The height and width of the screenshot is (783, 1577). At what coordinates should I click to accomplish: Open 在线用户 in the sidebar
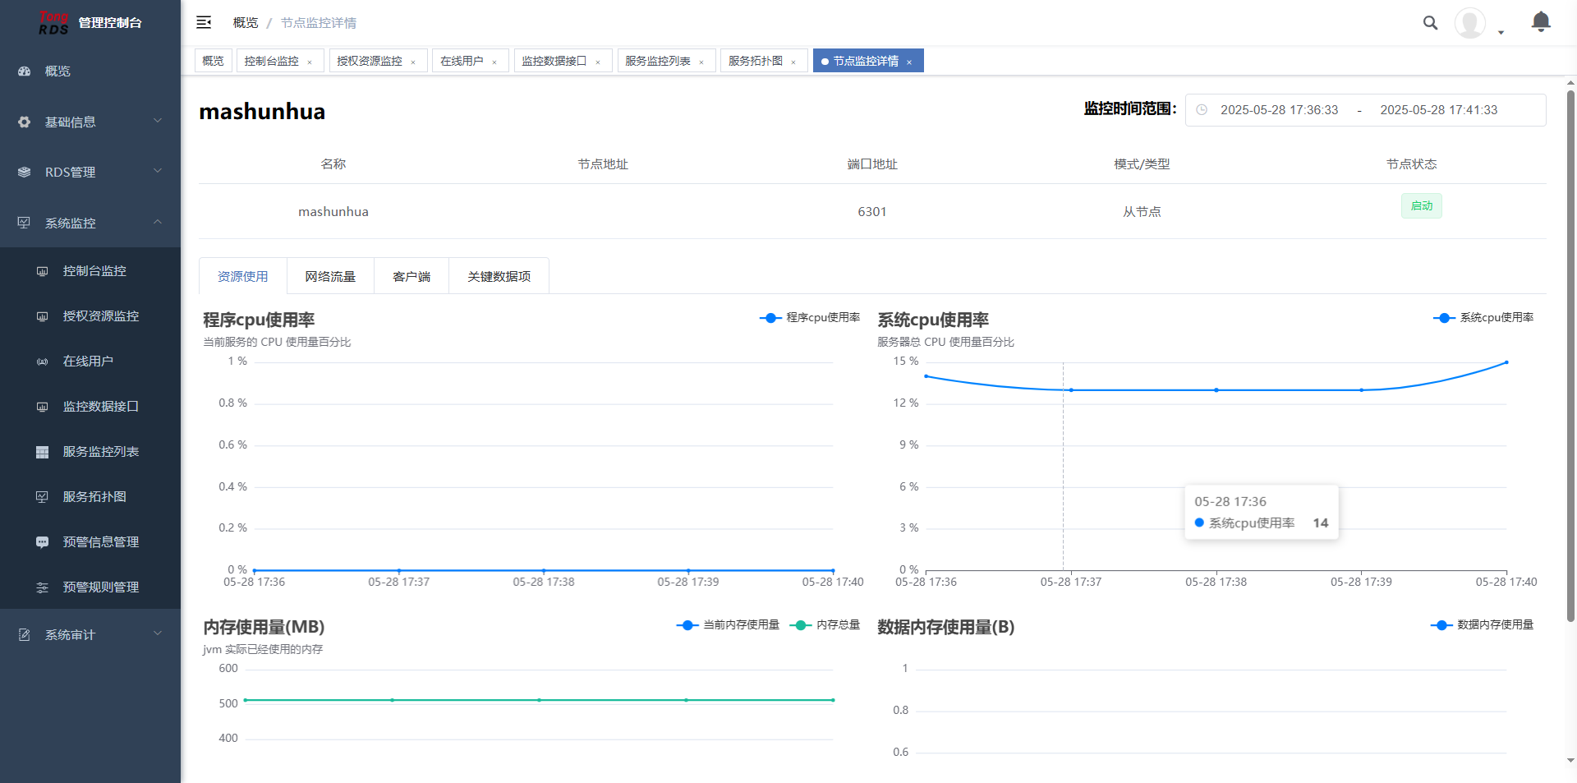pyautogui.click(x=90, y=362)
